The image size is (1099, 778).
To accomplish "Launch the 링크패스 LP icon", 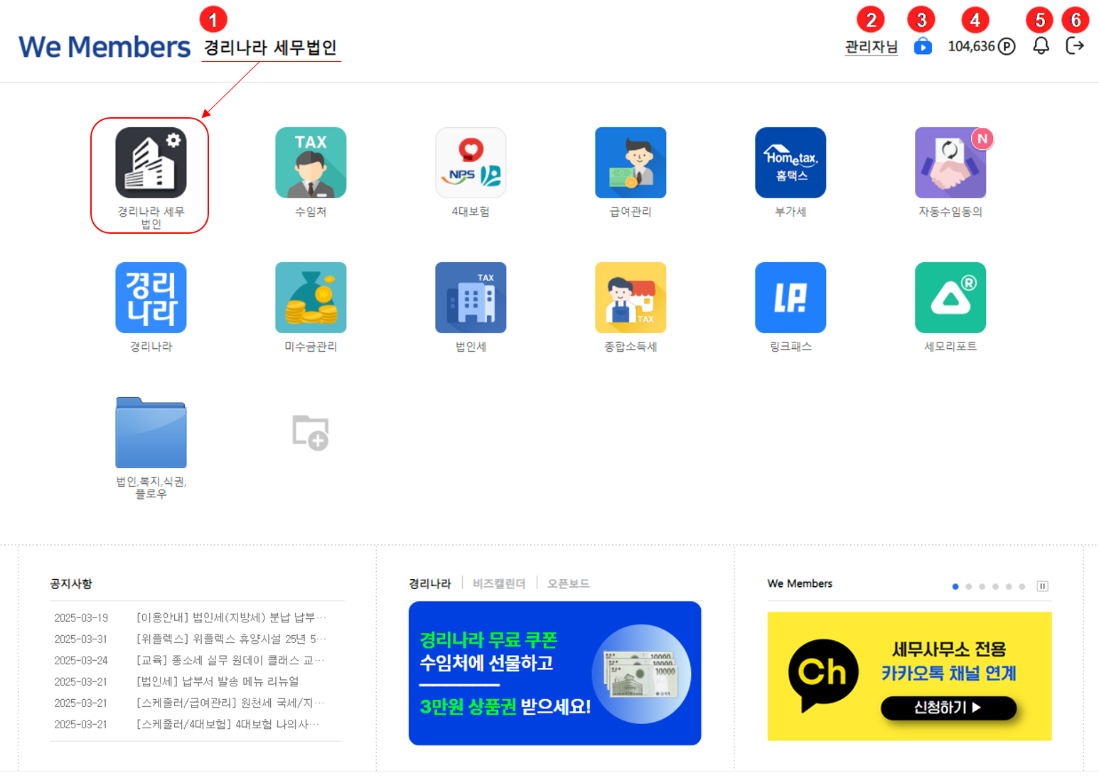I will (790, 298).
